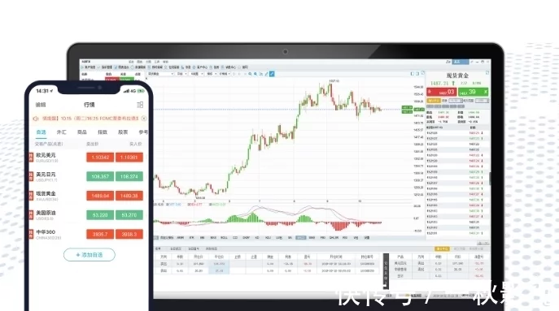Dismiss the news ticker with its X icon
The width and height of the screenshot is (559, 311).
(x=144, y=118)
